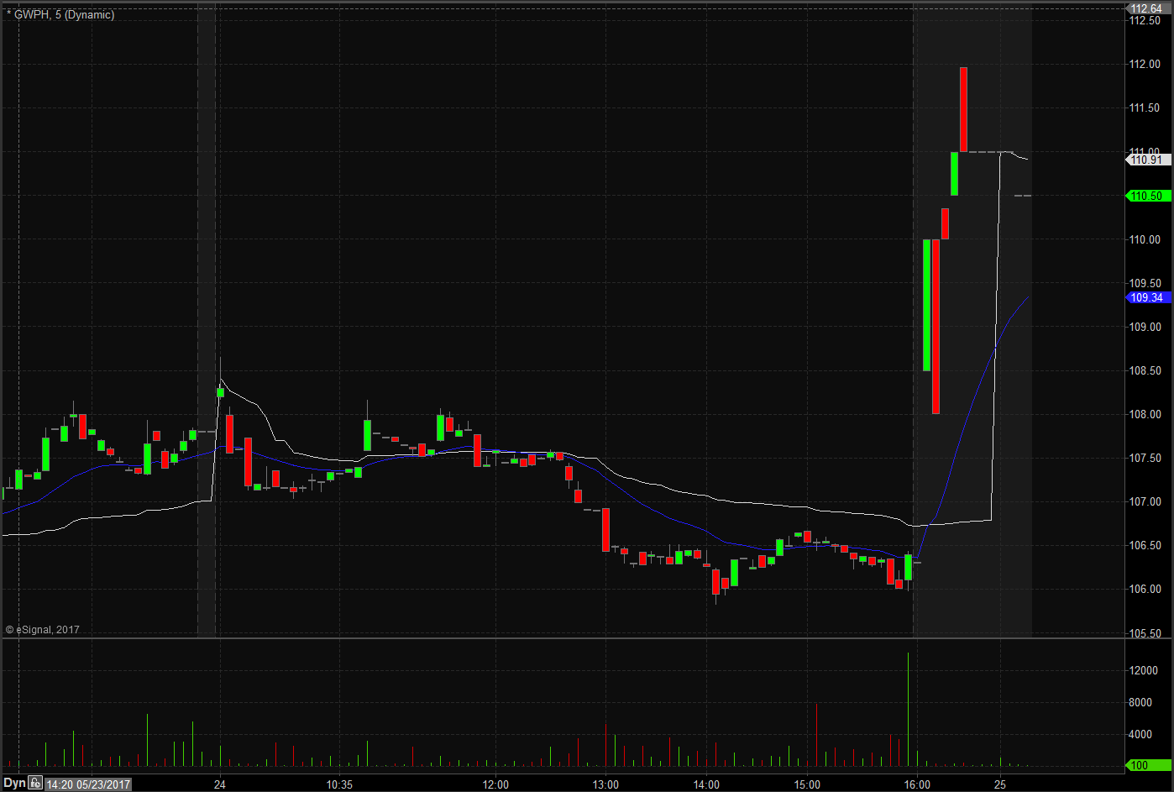Click the tall red volume bar after 15:00
This screenshot has width=1174, height=792.
816,735
